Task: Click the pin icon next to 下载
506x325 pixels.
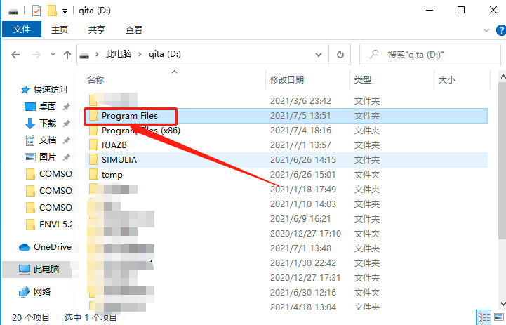Action: tap(67, 124)
